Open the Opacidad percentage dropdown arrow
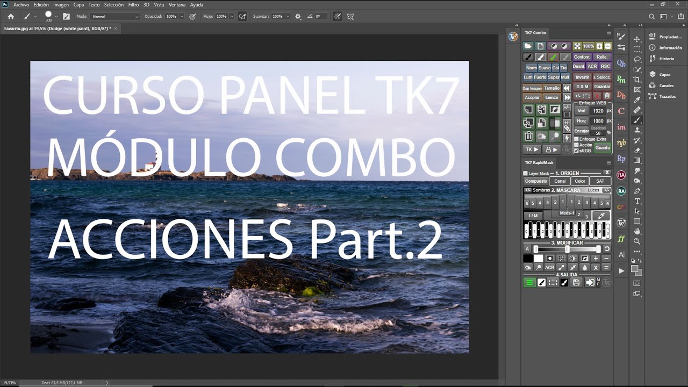The image size is (688, 387). [182, 17]
